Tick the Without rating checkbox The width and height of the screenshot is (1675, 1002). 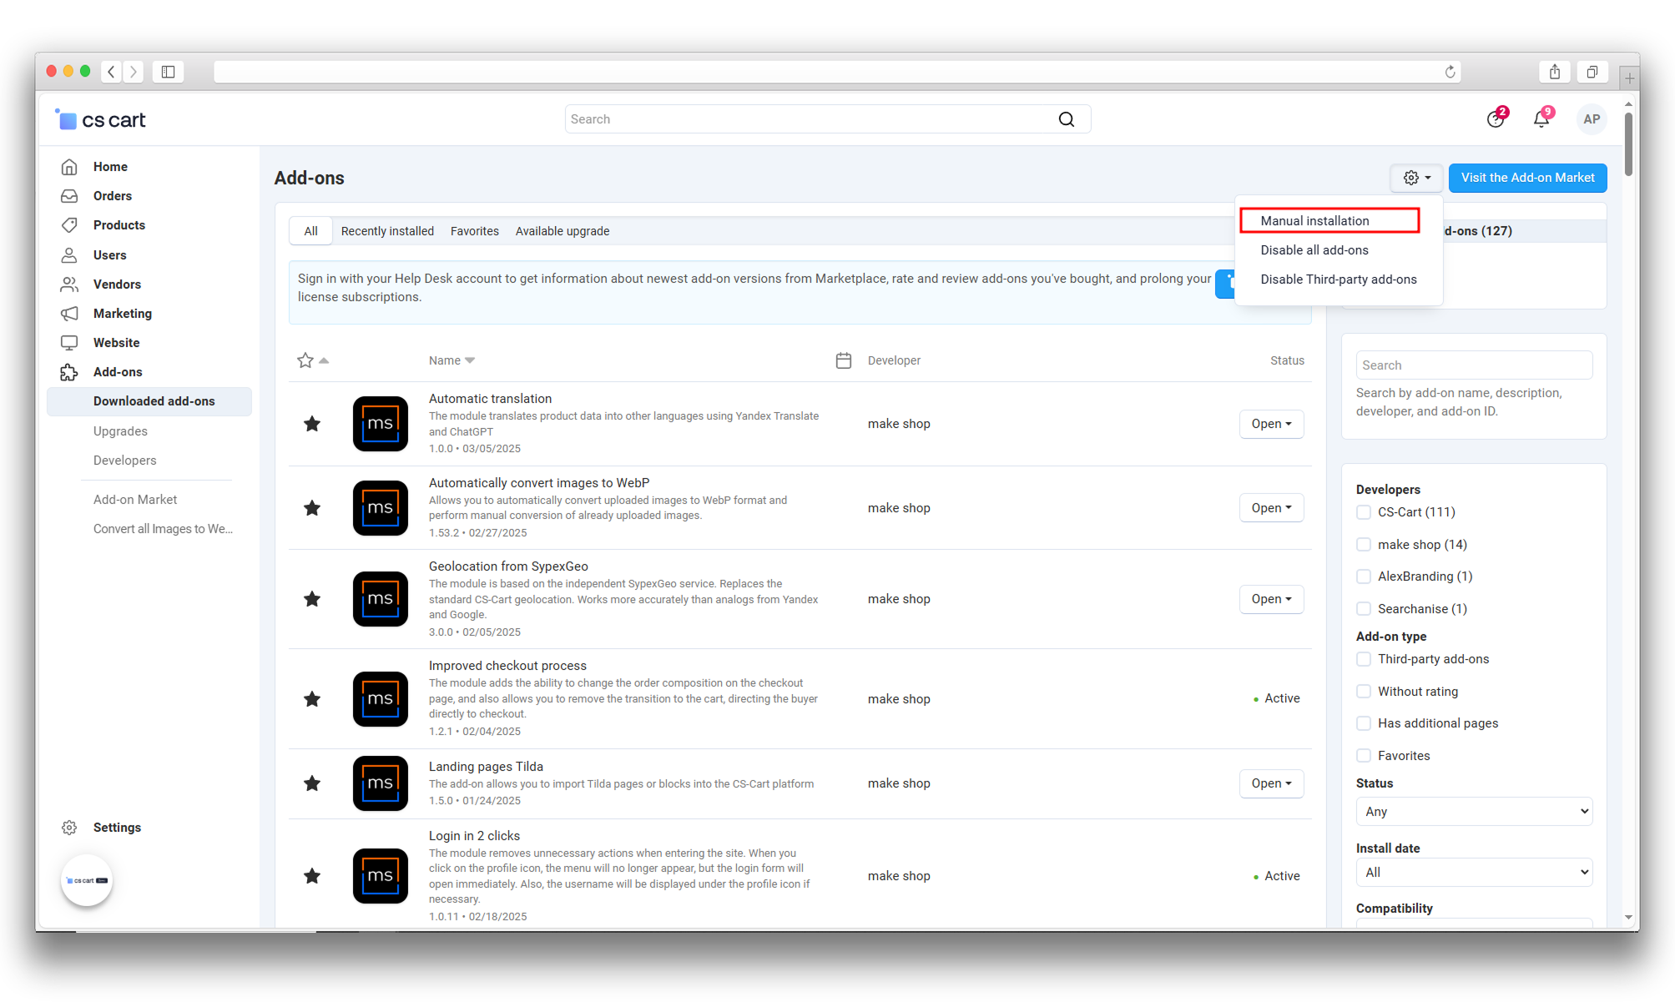coord(1364,692)
